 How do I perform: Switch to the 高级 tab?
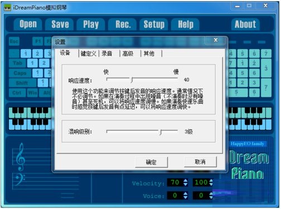[x=128, y=54]
